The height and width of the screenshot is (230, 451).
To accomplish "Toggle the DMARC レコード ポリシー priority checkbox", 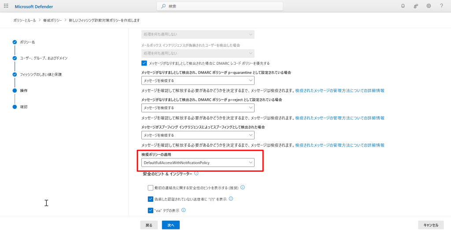I will click(144, 63).
